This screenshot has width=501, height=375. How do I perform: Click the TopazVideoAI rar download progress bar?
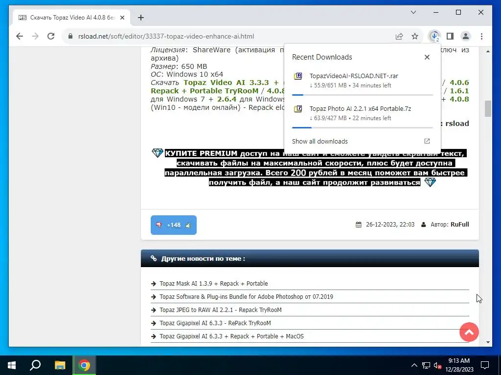[363, 95]
